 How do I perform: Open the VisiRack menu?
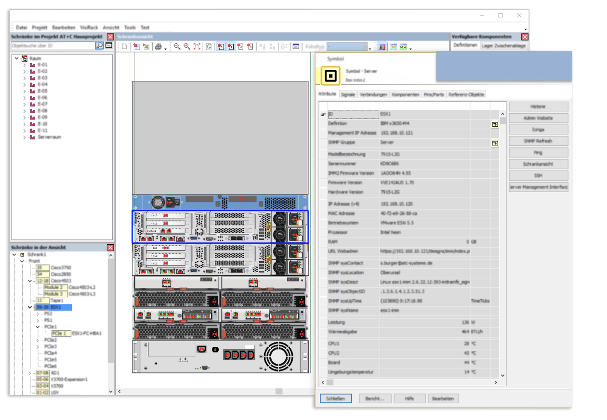[88, 28]
